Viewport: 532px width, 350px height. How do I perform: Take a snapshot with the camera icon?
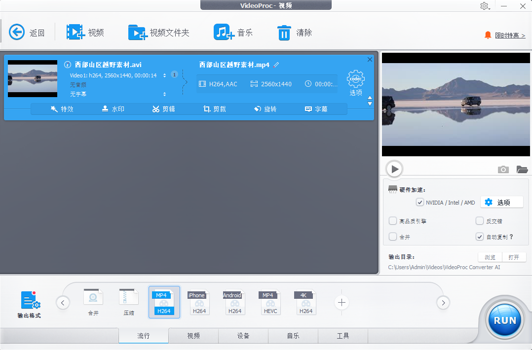[503, 169]
